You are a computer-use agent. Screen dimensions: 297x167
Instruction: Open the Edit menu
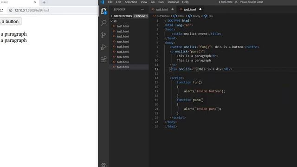119,2
